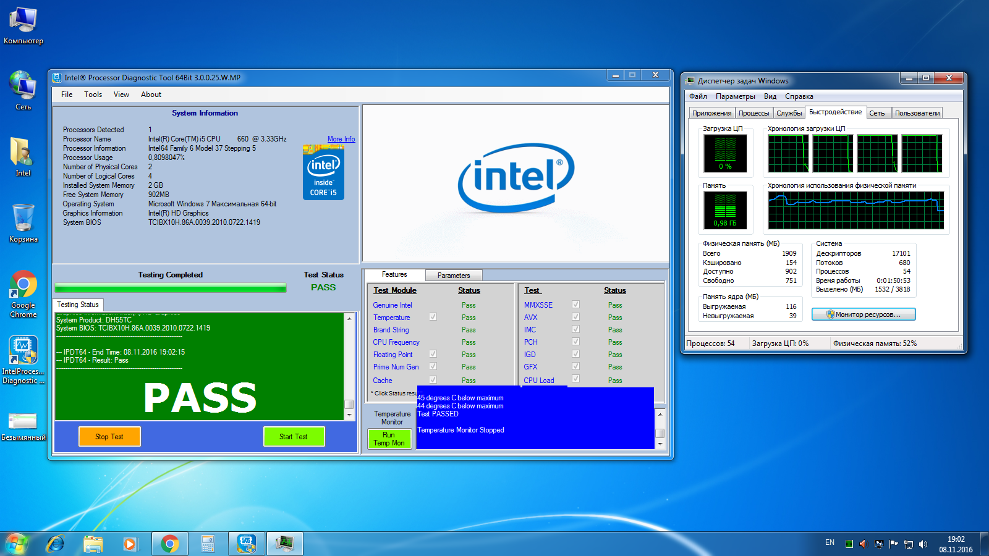Click the Intel Core i5 badge logo
989x556 pixels.
click(323, 173)
